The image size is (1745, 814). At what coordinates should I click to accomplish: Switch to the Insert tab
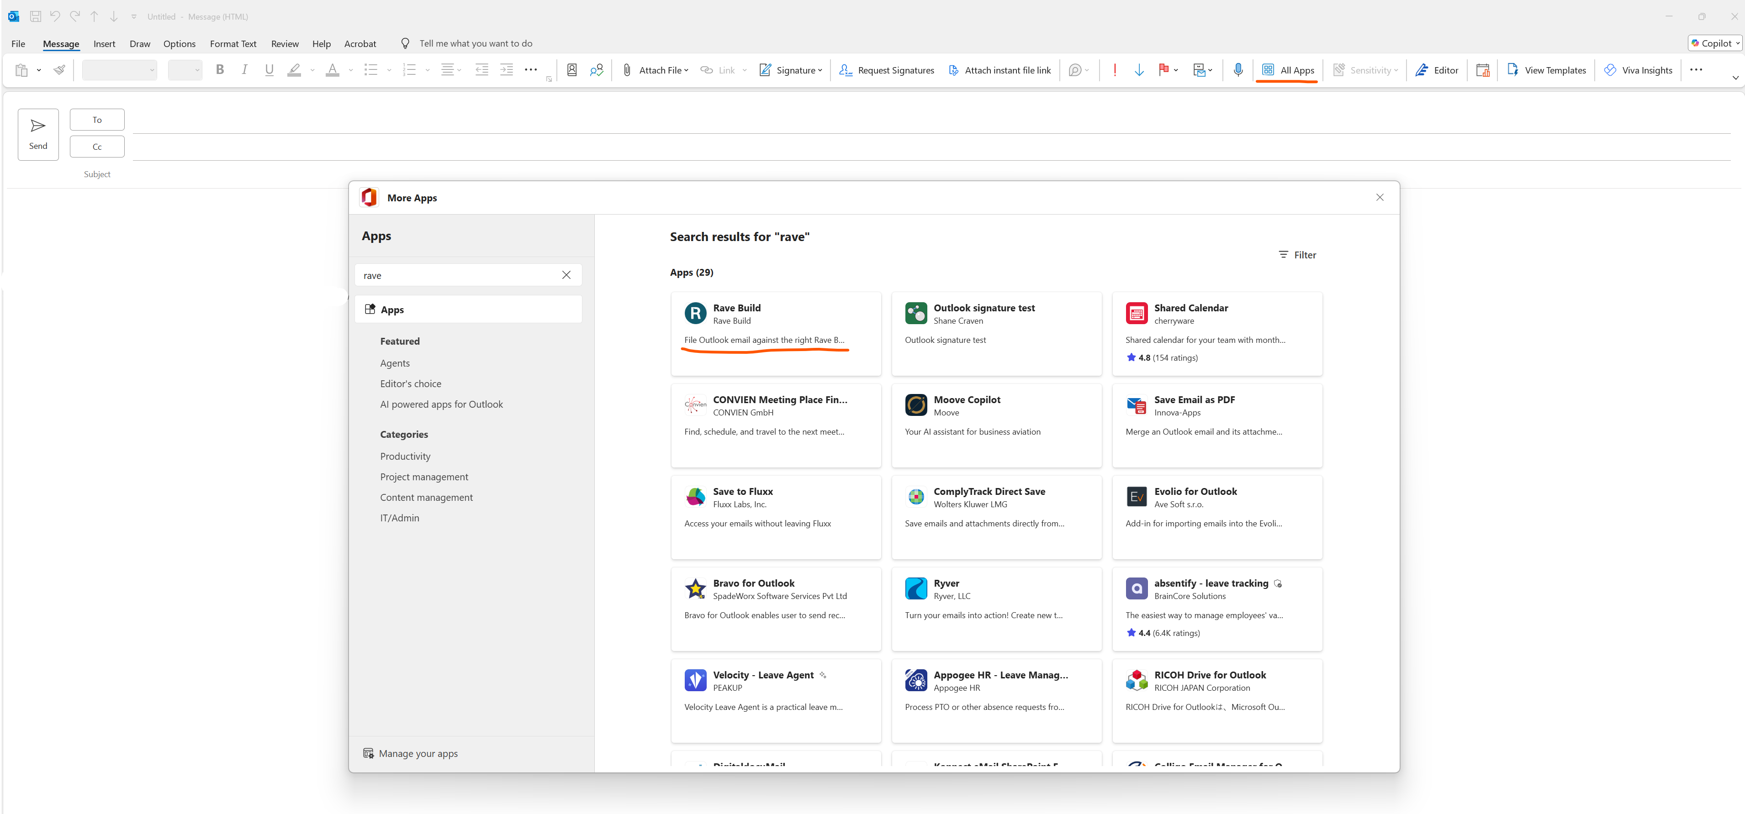coord(104,44)
